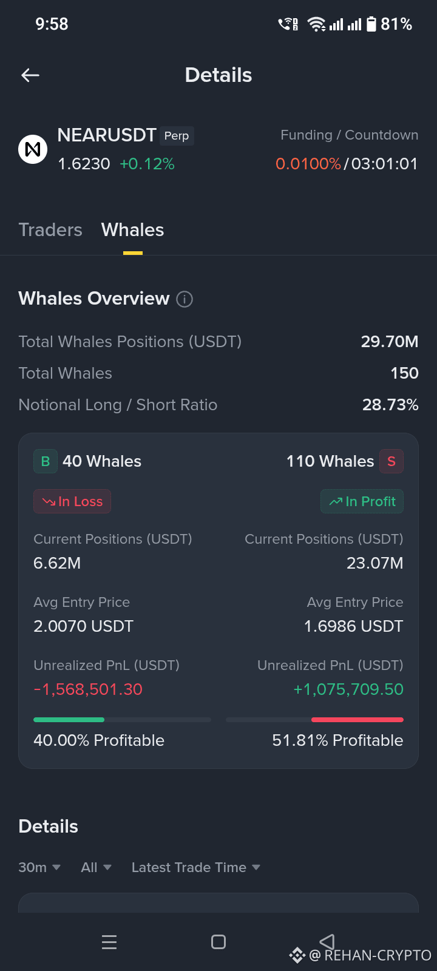The width and height of the screenshot is (437, 971).
Task: Tap the battery status icon
Action: click(x=371, y=24)
